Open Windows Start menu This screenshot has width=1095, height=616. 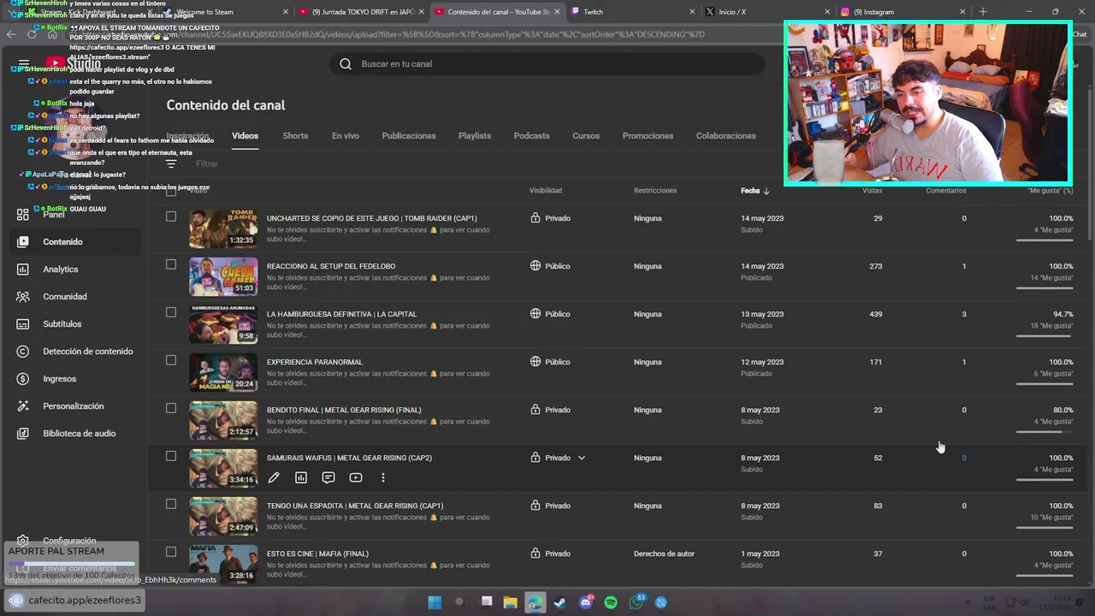435,602
